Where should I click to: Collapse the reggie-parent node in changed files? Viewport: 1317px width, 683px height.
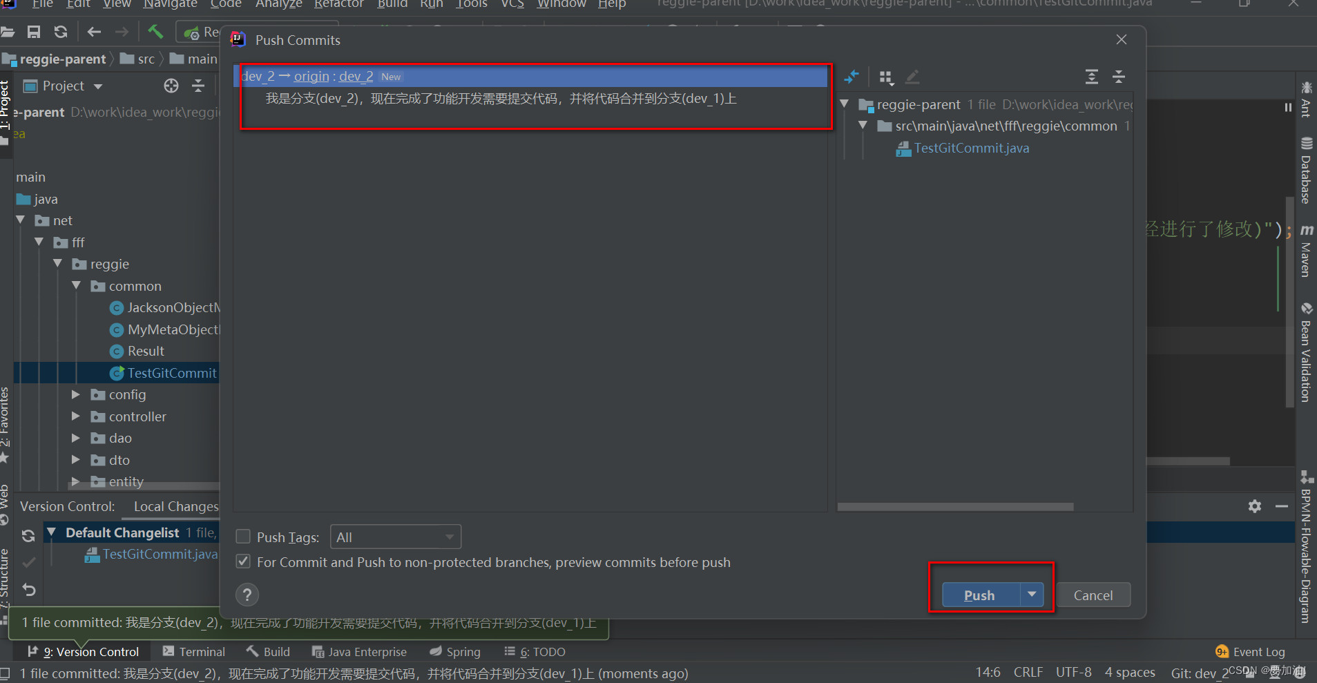tap(844, 104)
